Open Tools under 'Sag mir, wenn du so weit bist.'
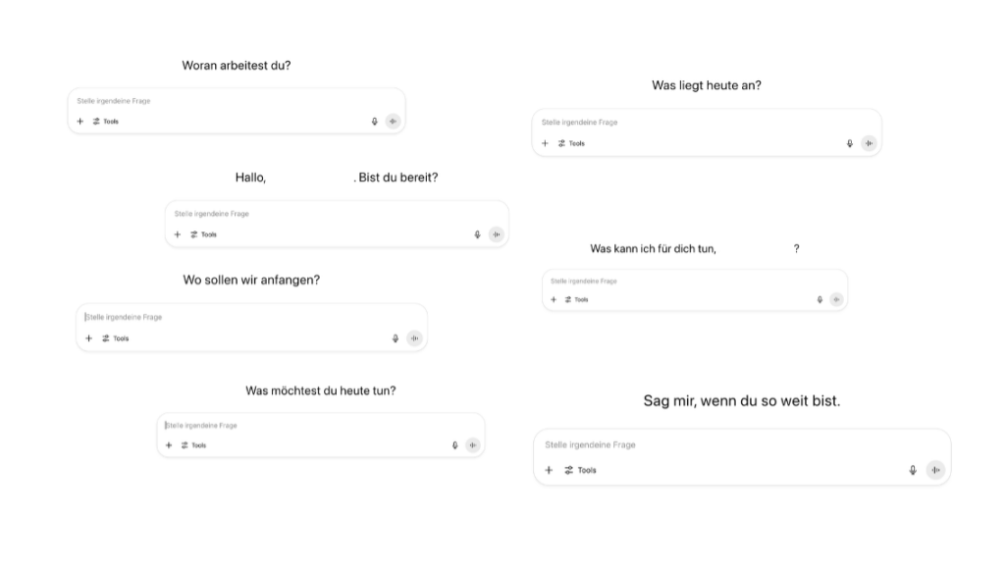 tap(580, 470)
